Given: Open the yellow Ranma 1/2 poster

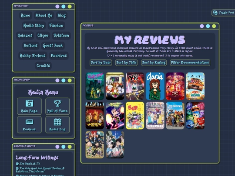Looking at the screenshot, I should point(135,116).
